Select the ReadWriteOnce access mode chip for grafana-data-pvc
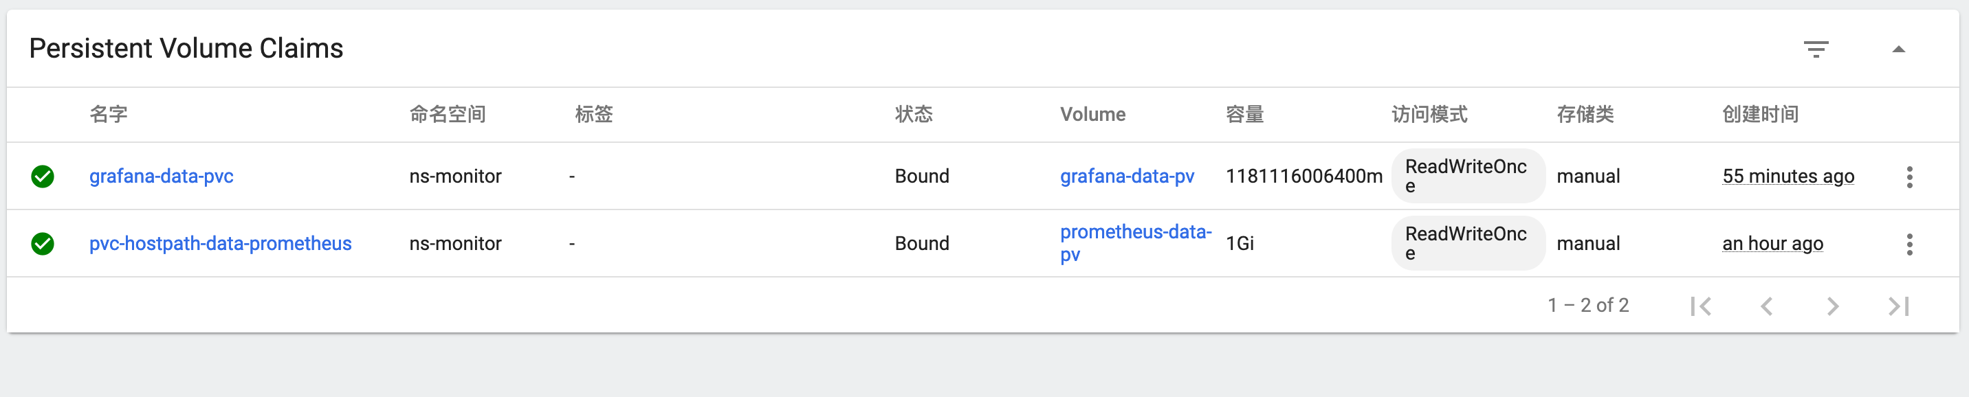This screenshot has width=1969, height=397. [x=1467, y=176]
